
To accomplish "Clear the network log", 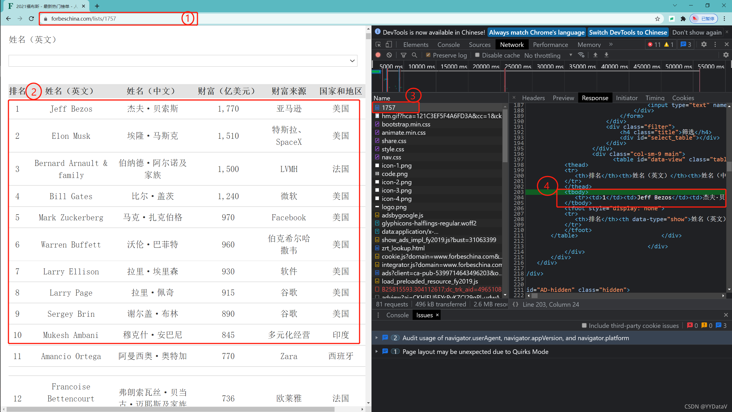I will click(389, 55).
